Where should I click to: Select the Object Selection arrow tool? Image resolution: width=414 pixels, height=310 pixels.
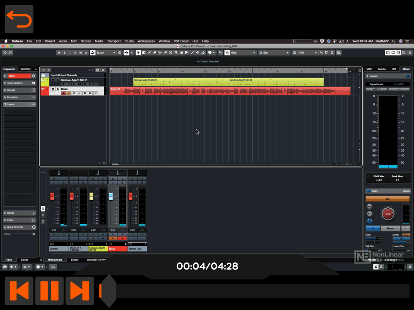click(138, 53)
